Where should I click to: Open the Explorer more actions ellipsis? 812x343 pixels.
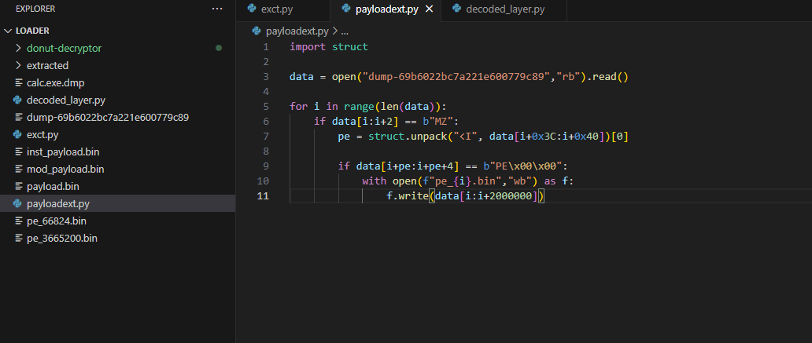pyautogui.click(x=217, y=9)
